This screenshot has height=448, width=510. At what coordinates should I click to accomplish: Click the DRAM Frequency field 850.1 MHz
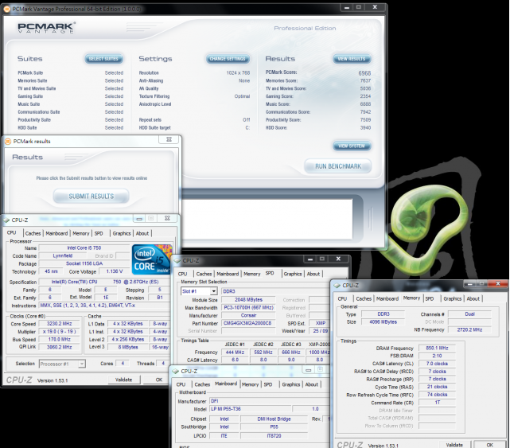(437, 348)
